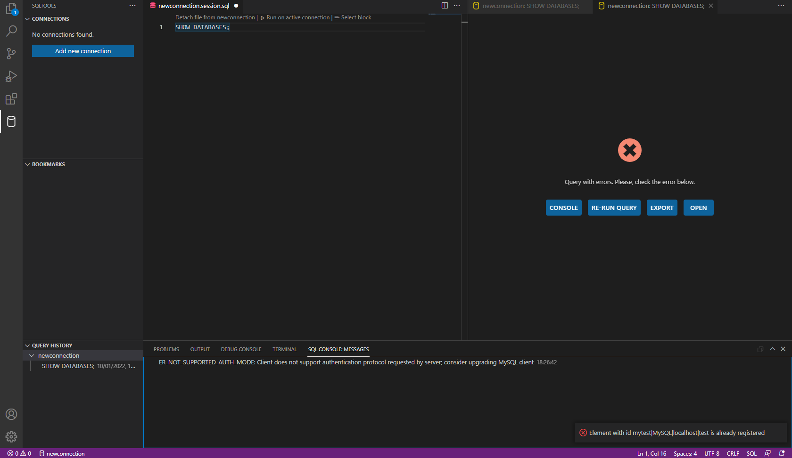Viewport: 792px width, 458px height.
Task: Click the error icon in the notification toast
Action: pyautogui.click(x=583, y=433)
